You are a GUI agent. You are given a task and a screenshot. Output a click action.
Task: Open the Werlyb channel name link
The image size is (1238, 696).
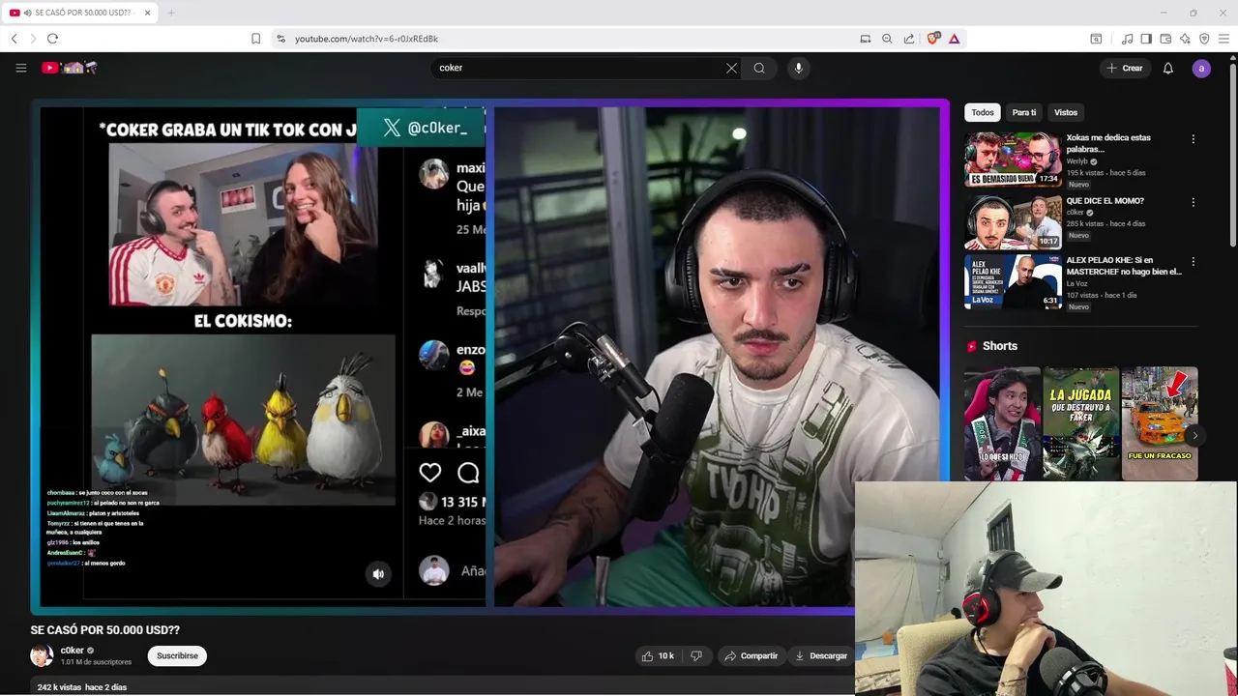(x=1077, y=161)
